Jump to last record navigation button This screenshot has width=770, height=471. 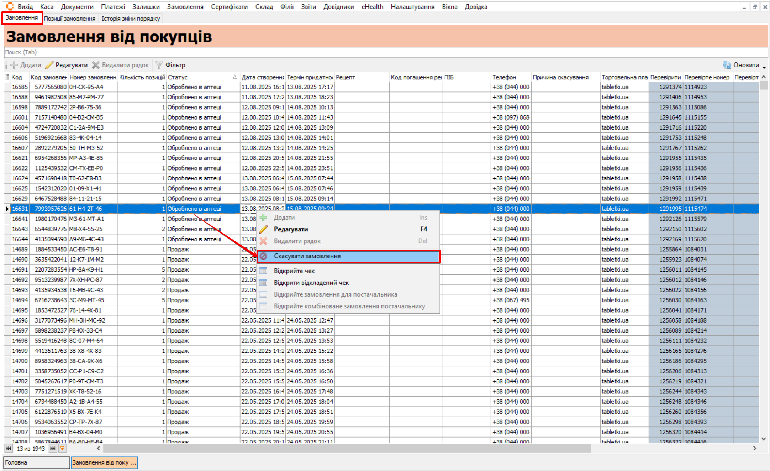pyautogui.click(x=53, y=449)
